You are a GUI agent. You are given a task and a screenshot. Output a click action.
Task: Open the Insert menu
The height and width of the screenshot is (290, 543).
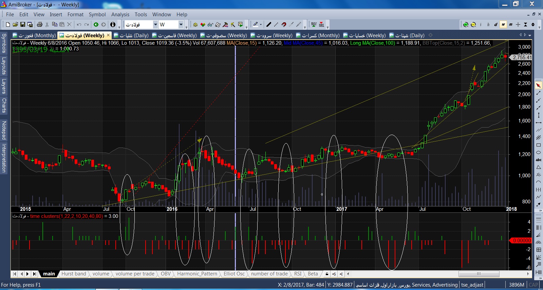[x=56, y=15]
